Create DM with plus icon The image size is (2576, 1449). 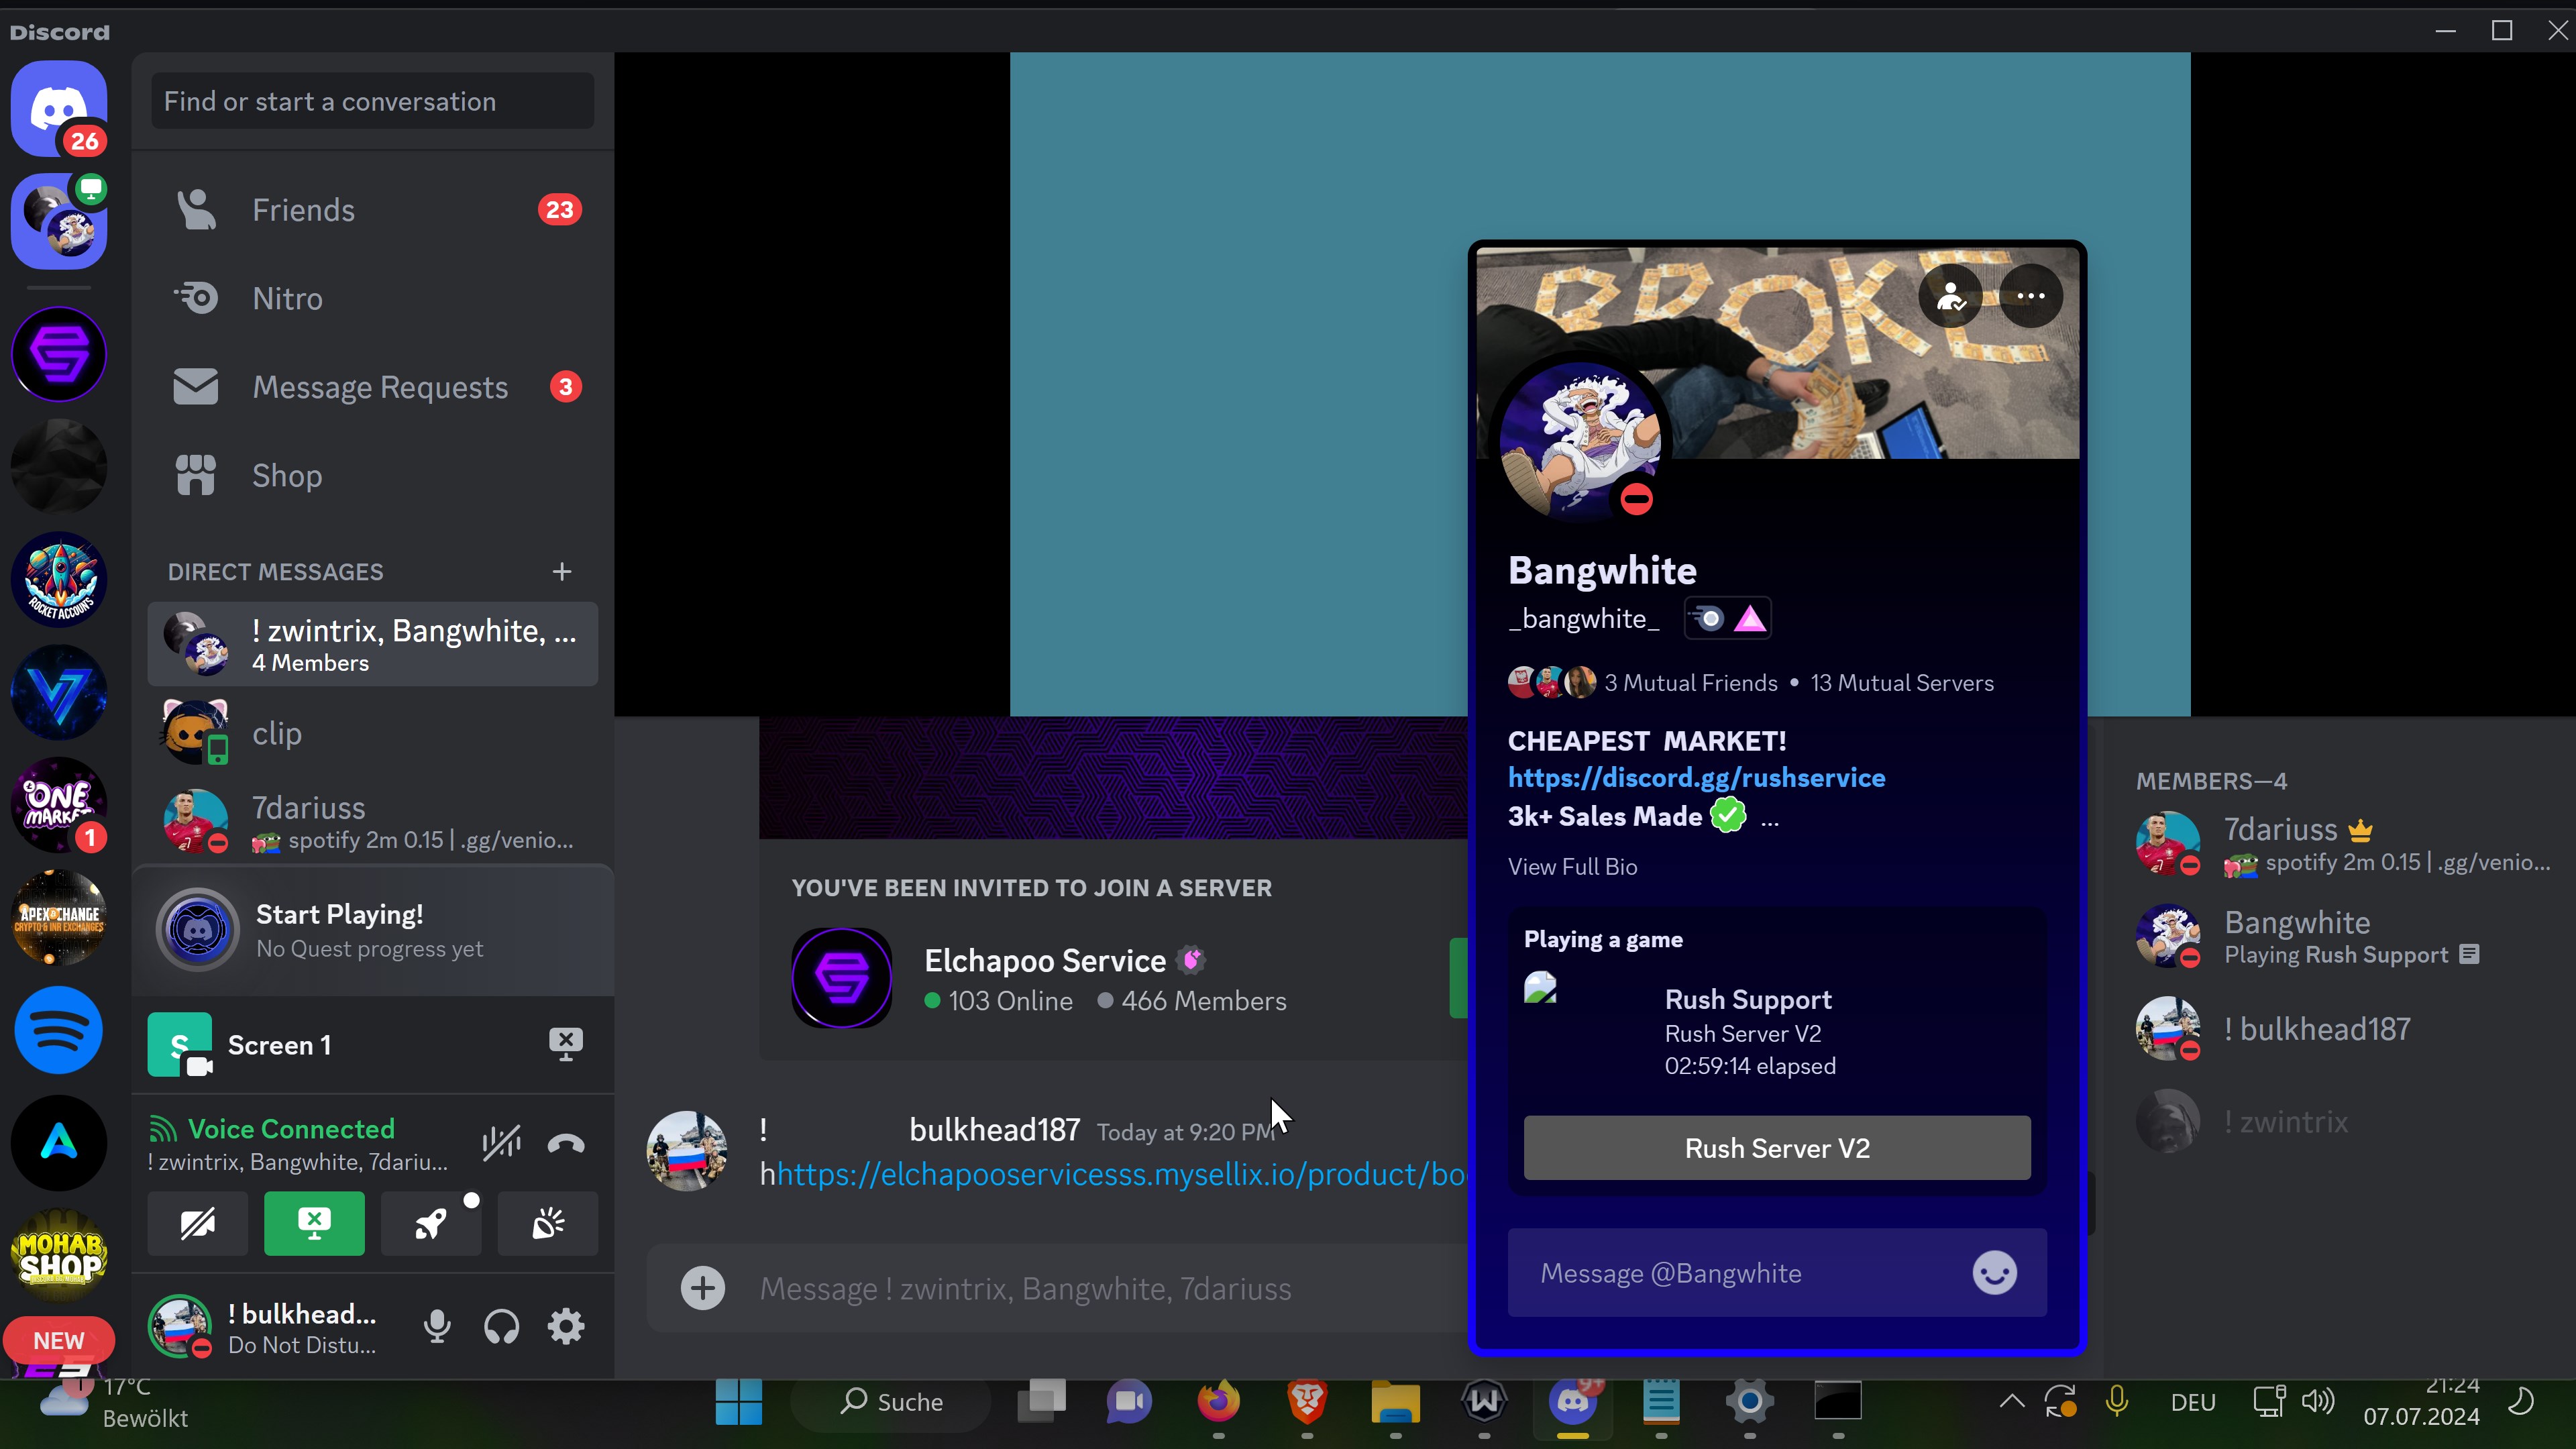coord(562,571)
